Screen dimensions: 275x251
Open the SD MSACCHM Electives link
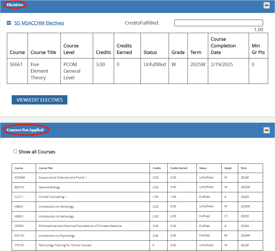coord(39,23)
